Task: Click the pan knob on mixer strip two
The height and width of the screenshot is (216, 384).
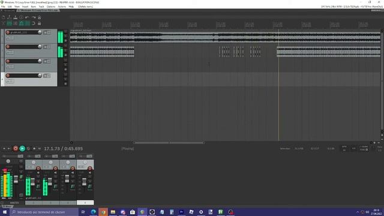Action: coord(50,163)
